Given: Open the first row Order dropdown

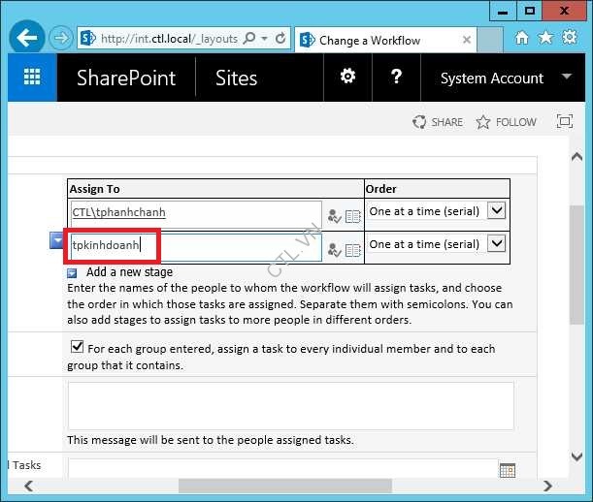Looking at the screenshot, I should point(496,210).
